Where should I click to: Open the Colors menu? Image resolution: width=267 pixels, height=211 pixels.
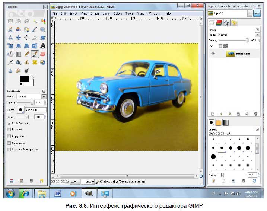tap(117, 13)
